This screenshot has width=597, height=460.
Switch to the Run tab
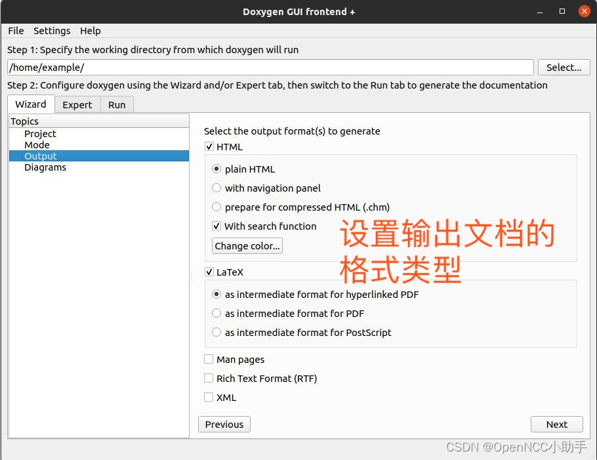click(x=117, y=105)
